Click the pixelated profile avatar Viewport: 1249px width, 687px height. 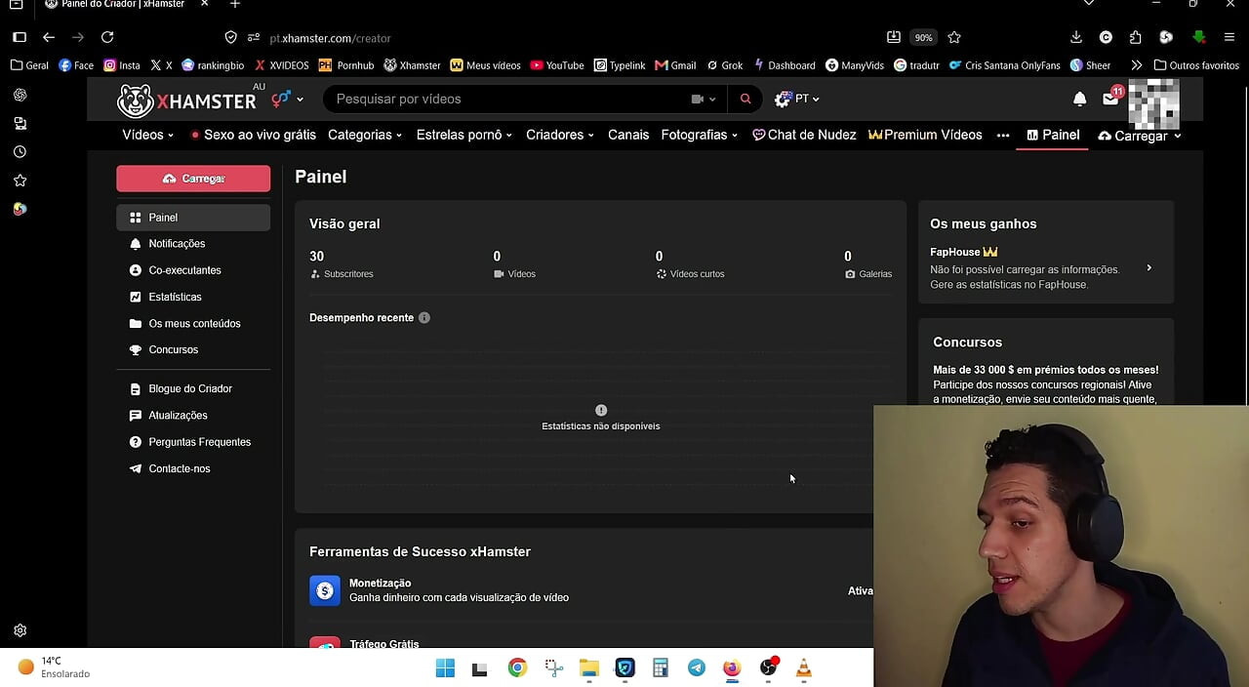pyautogui.click(x=1152, y=103)
